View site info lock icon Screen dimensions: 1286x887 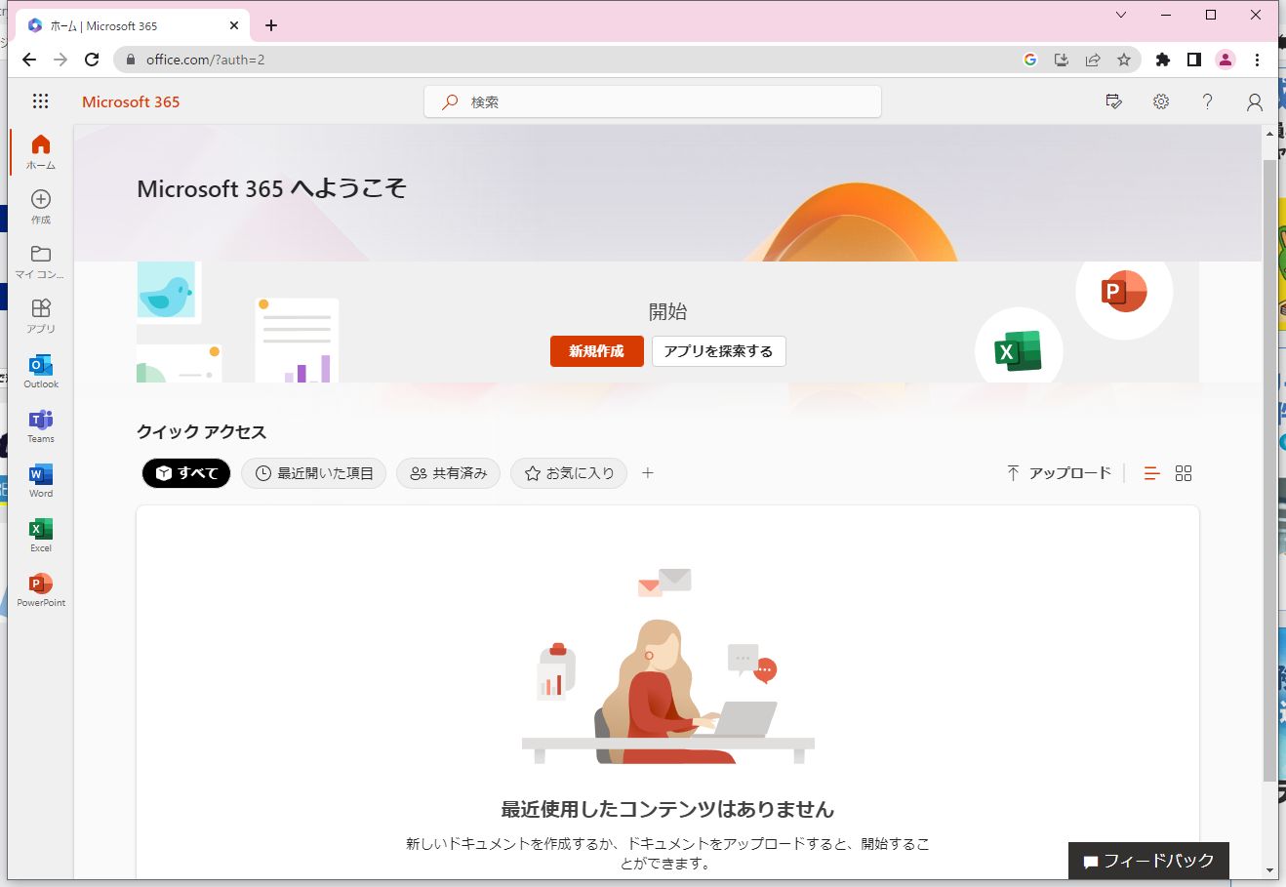click(x=131, y=60)
